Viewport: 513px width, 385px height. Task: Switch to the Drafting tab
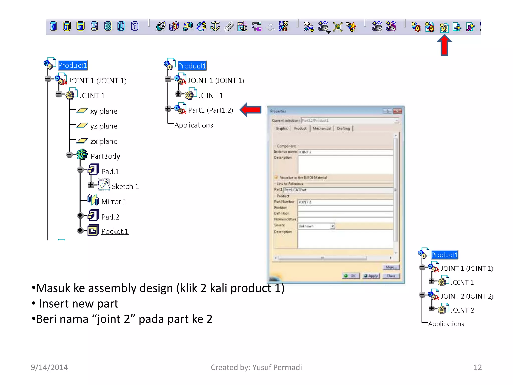click(x=343, y=128)
